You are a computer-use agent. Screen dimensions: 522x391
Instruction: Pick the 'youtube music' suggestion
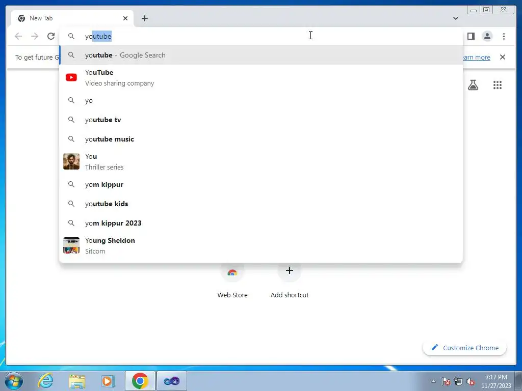pyautogui.click(x=261, y=139)
